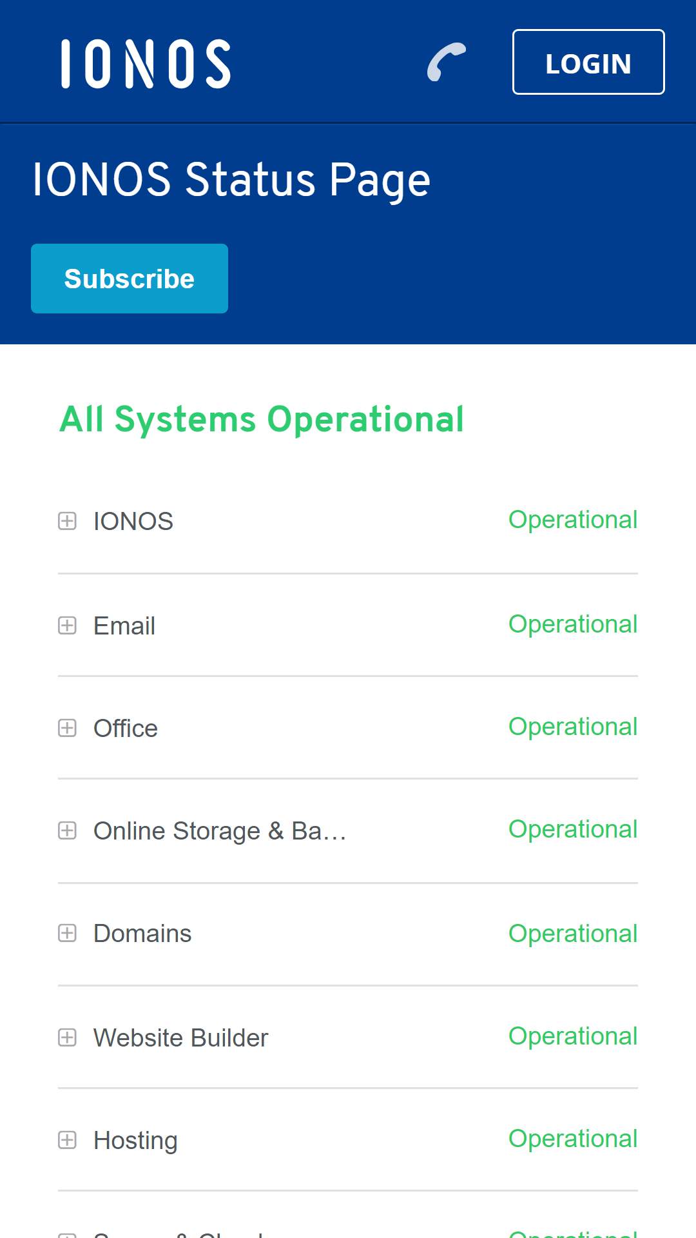
Task: Click Operational status beside Online Storage
Action: 573,829
